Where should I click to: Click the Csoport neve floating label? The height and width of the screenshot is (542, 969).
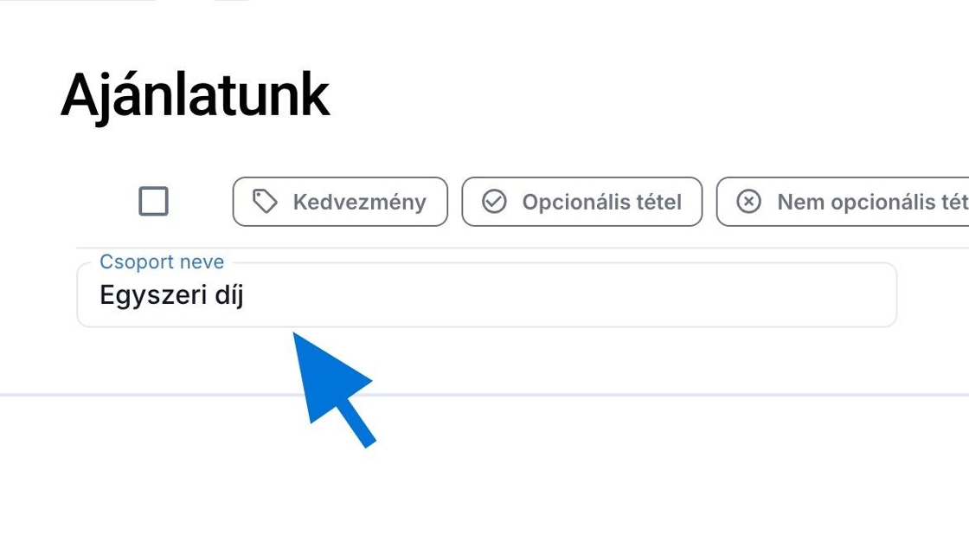[162, 262]
